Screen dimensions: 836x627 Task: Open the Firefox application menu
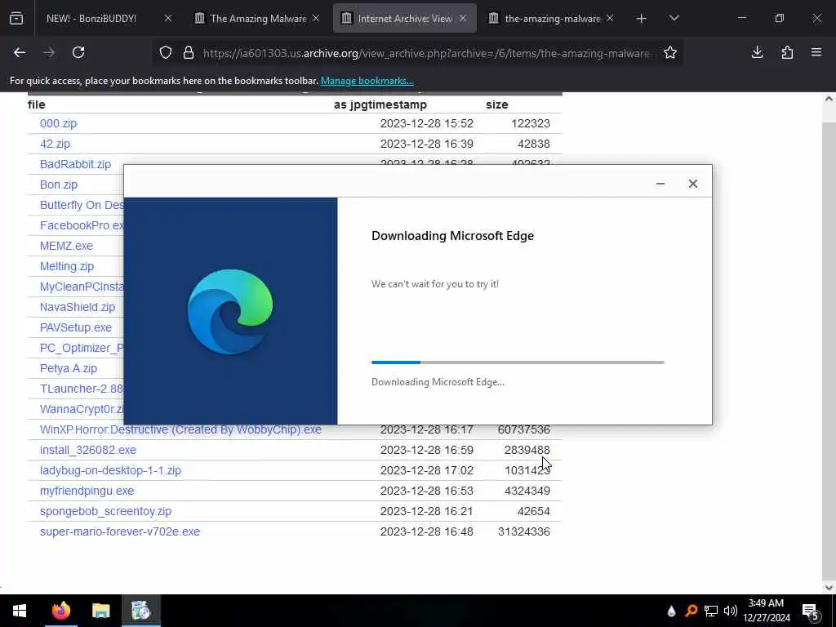[x=816, y=52]
